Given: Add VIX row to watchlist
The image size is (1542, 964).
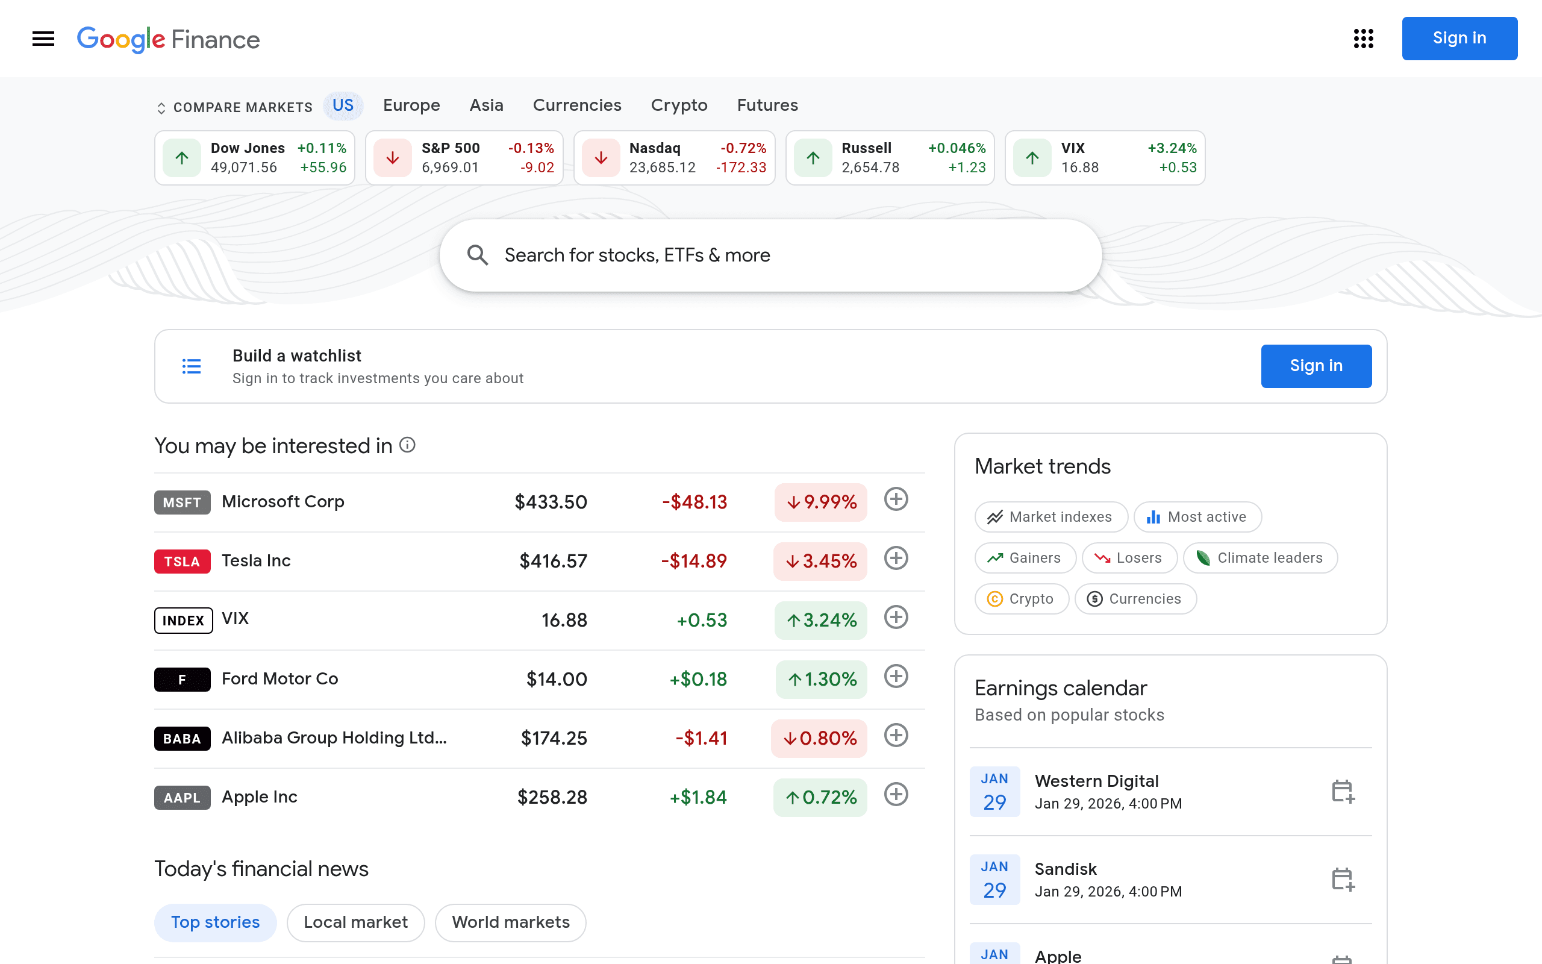Looking at the screenshot, I should (896, 617).
